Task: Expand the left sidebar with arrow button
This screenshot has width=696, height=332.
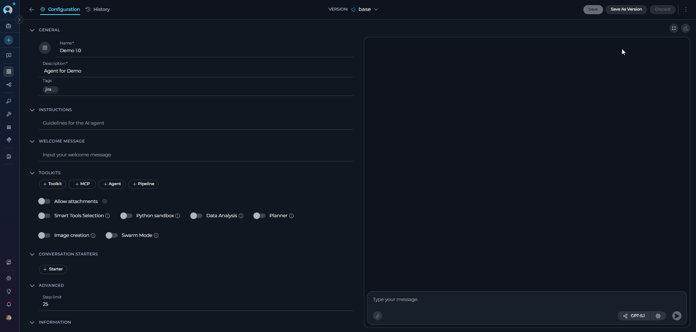Action: click(x=19, y=20)
